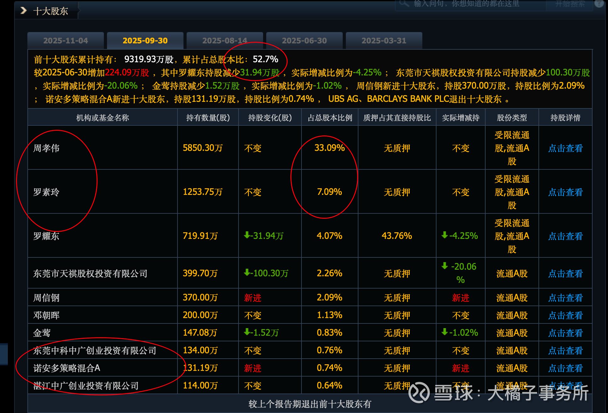Click the chevron arrow beside 十大股东
The image size is (608, 413).
click(24, 11)
